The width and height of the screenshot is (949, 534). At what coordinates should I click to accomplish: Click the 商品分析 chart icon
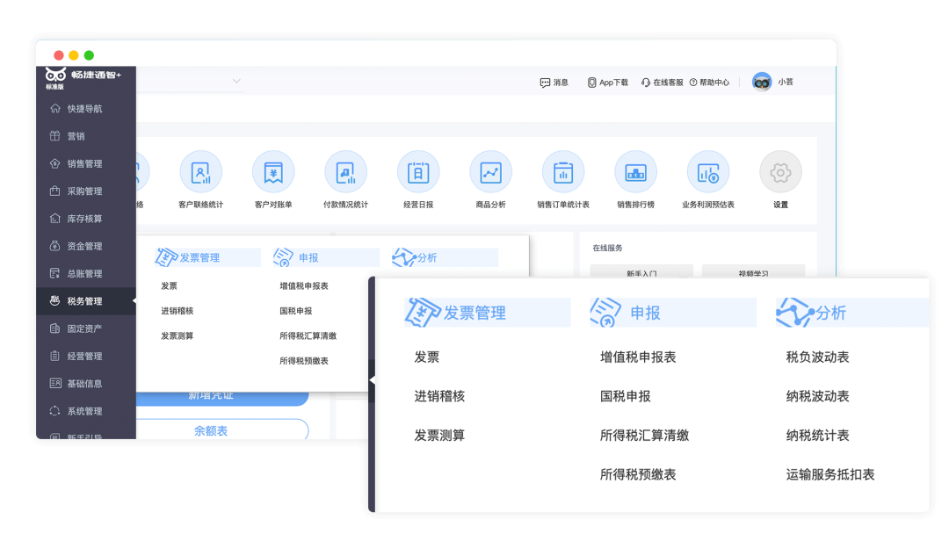pos(490,172)
